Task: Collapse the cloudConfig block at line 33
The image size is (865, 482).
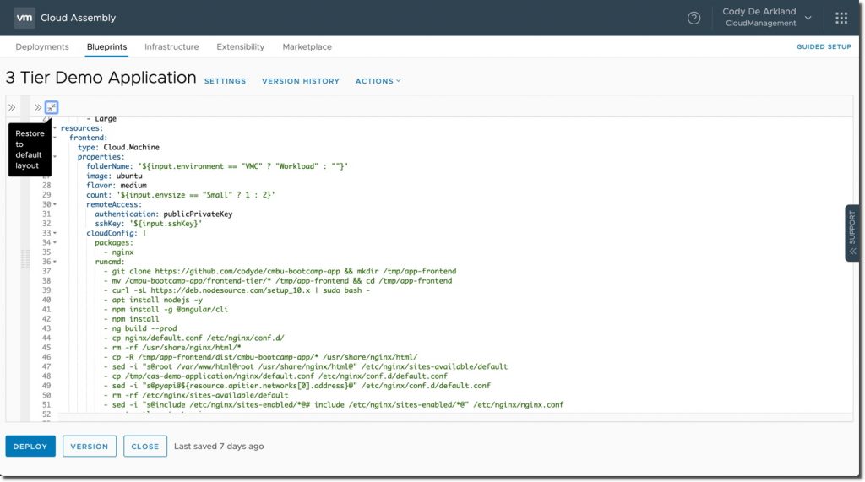Action: click(55, 233)
